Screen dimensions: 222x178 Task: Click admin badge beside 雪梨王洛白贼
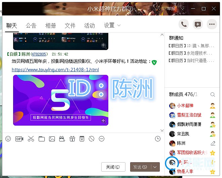tap(213, 115)
